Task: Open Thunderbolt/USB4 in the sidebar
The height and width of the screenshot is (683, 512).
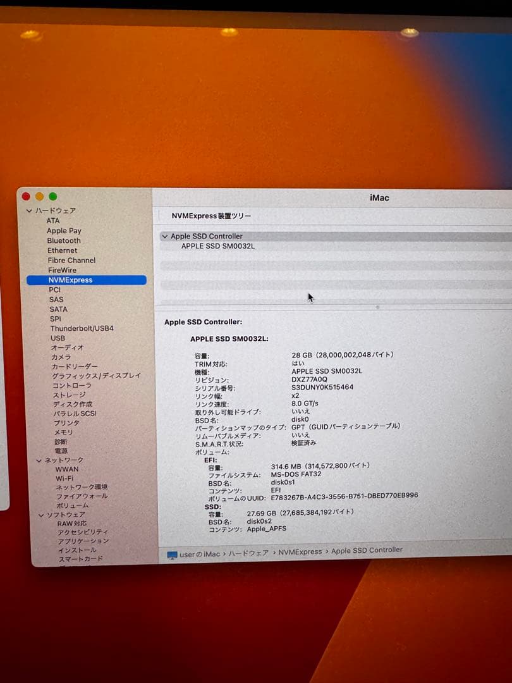Action: (82, 328)
